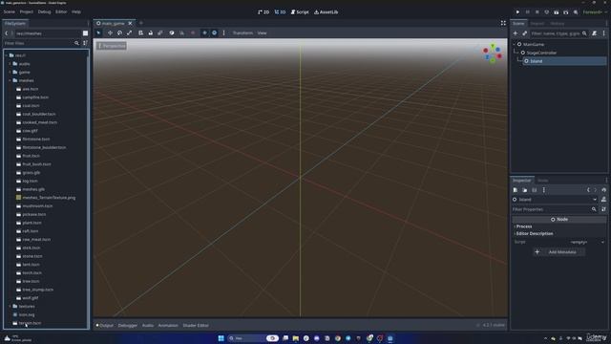Open Inspector object history icon
Screen dimensions: 611x344
coord(604,190)
